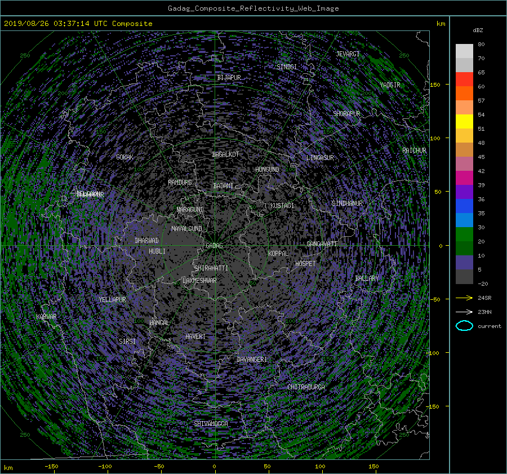Click the -150 tick on the bottom axis

[51, 467]
